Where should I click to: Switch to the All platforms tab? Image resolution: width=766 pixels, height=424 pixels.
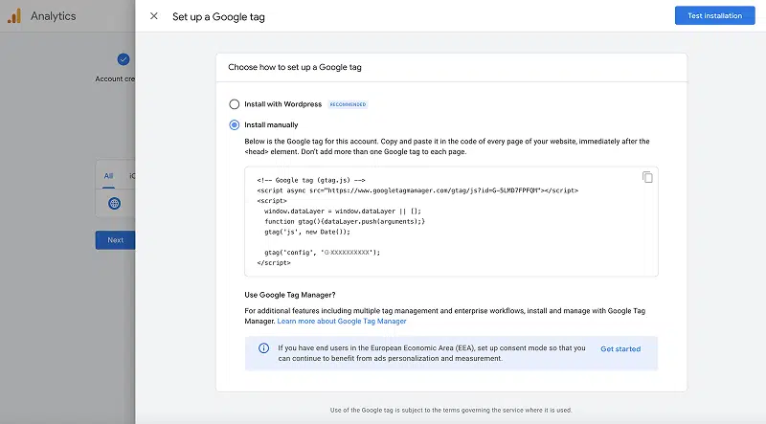pyautogui.click(x=108, y=176)
